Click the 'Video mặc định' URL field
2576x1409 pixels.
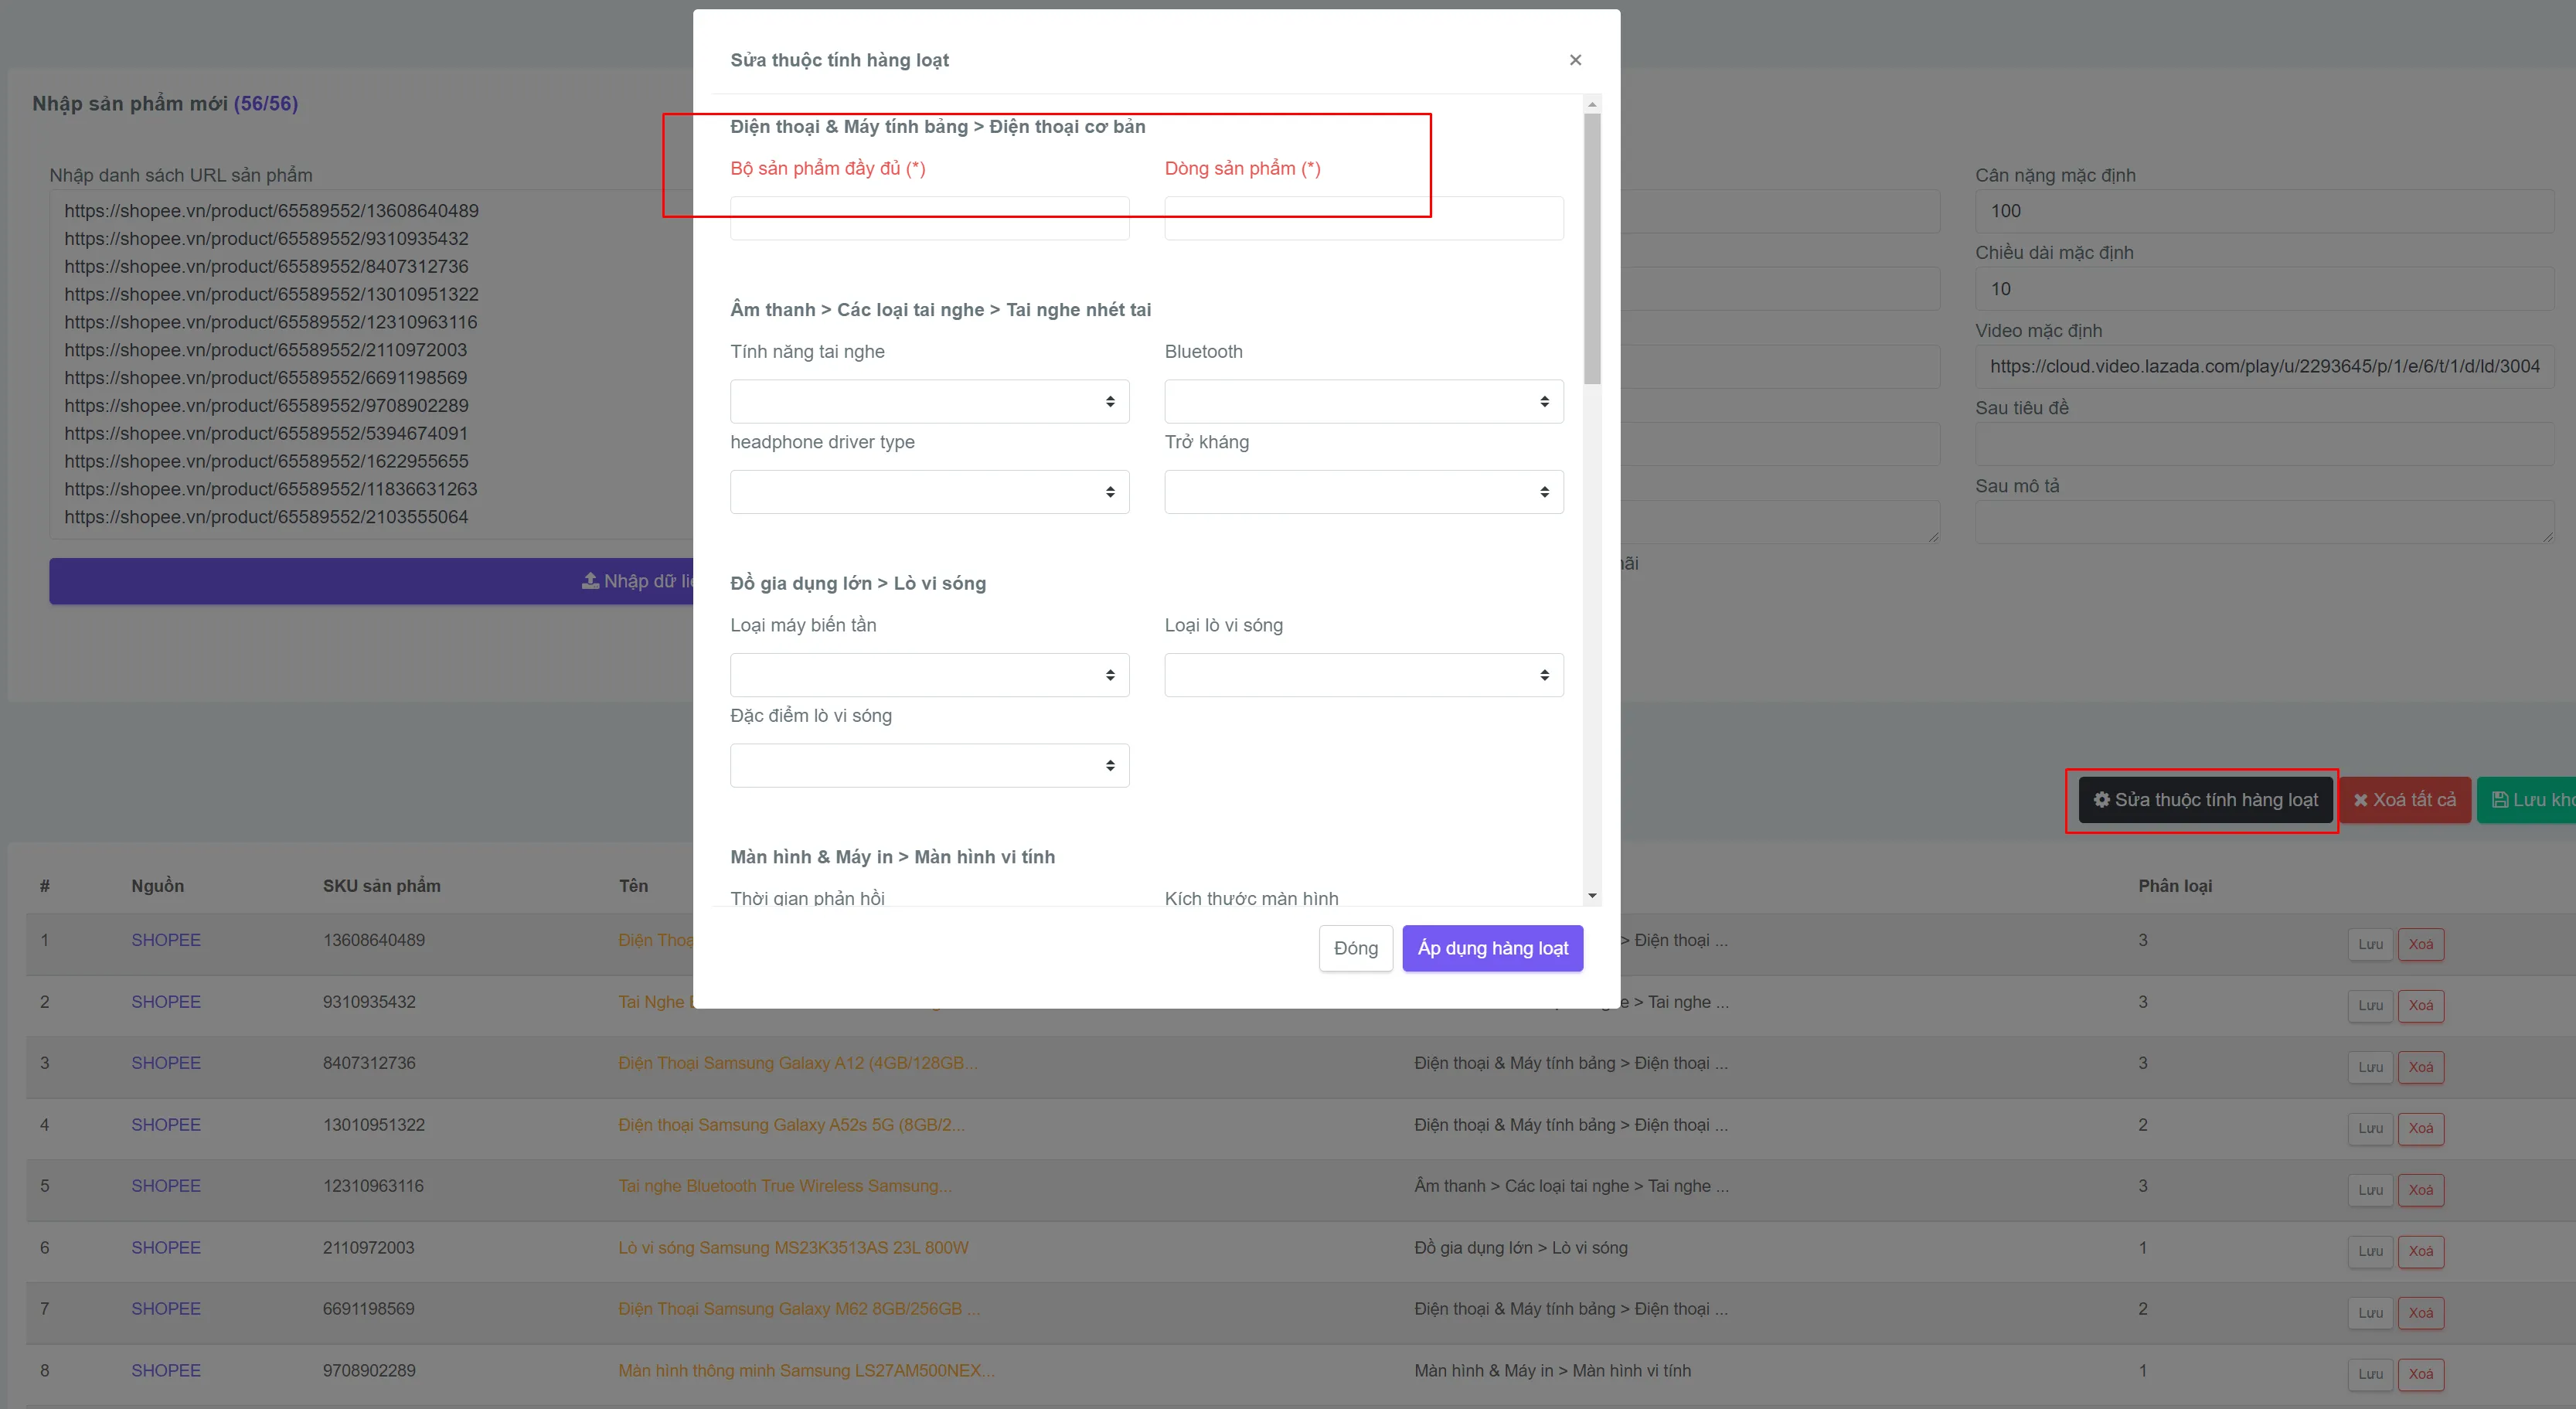click(2264, 366)
